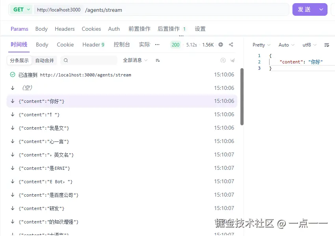
Task: Select the 时间线 response tab
Action: [19, 45]
